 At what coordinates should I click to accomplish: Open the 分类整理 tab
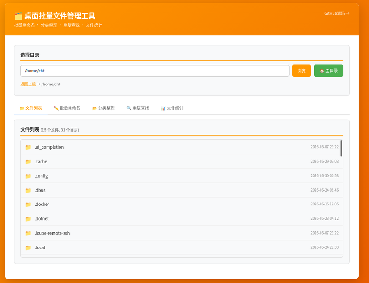pos(103,108)
